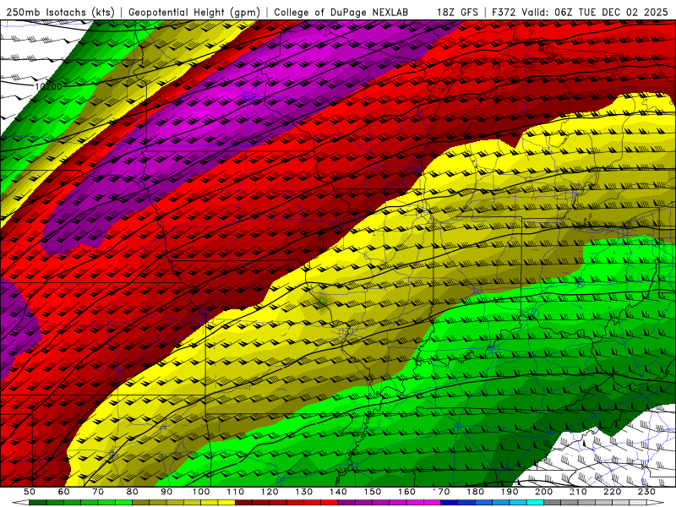Image resolution: width=676 pixels, height=507 pixels.
Task: Click the '60' legend scale number
Action: [64, 492]
